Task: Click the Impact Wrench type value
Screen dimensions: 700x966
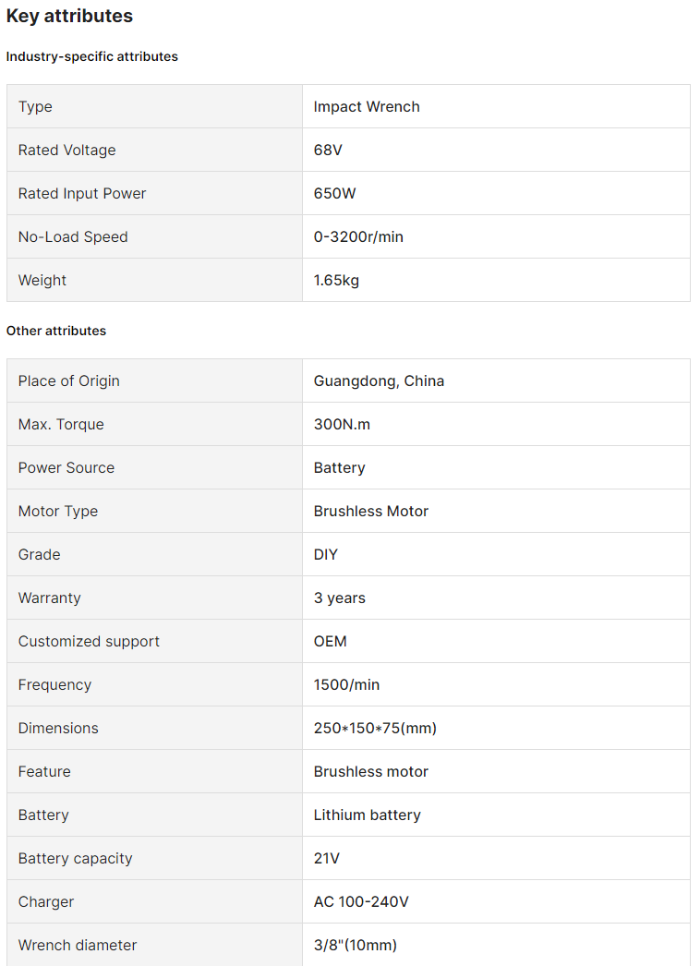Action: coord(367,106)
